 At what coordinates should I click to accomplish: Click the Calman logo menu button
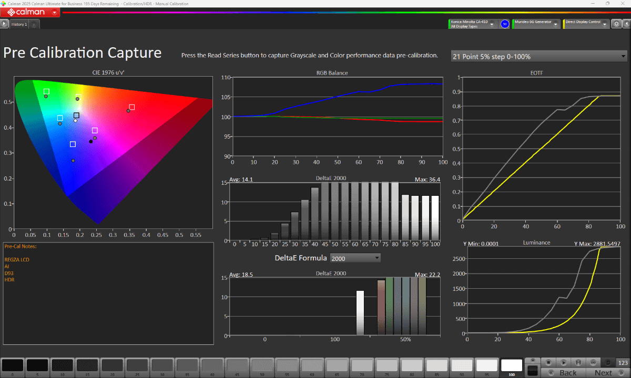pos(30,12)
